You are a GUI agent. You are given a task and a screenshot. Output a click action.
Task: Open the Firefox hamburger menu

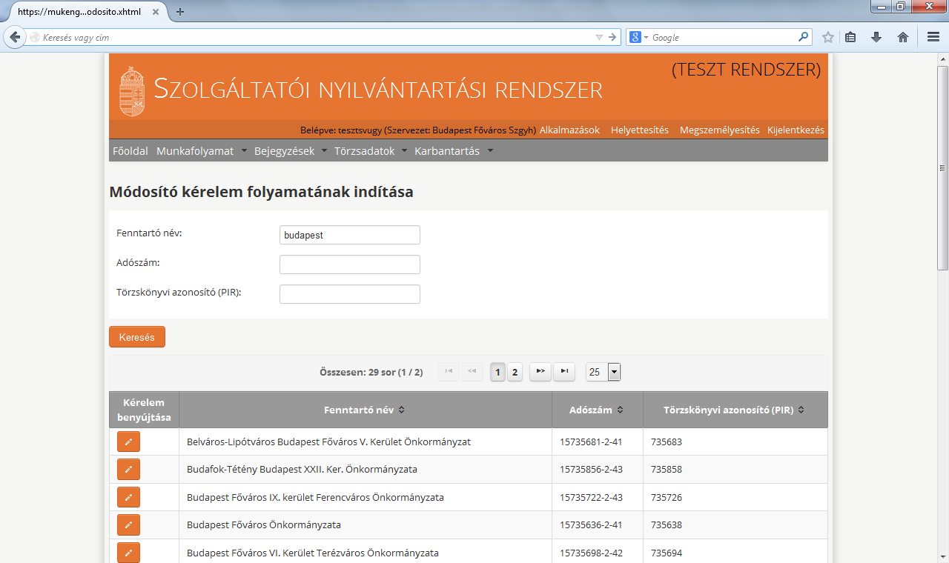pos(933,37)
